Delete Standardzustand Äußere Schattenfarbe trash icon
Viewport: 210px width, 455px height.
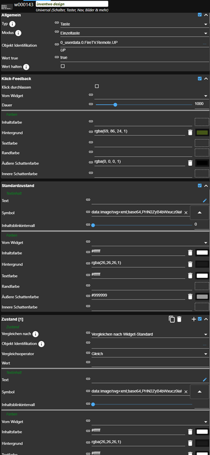(x=190, y=296)
